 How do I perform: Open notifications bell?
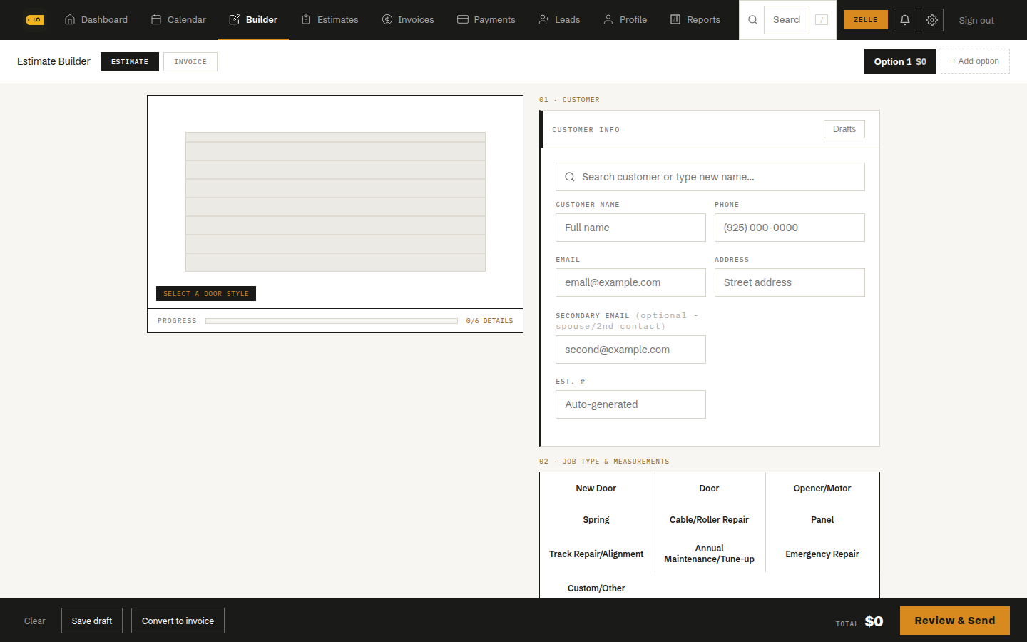tap(905, 20)
